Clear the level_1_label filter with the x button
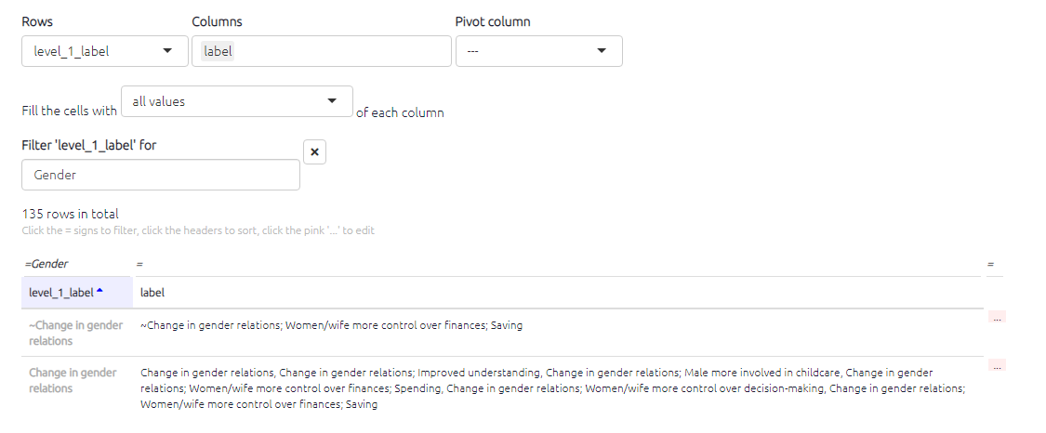This screenshot has width=1046, height=433. [315, 152]
